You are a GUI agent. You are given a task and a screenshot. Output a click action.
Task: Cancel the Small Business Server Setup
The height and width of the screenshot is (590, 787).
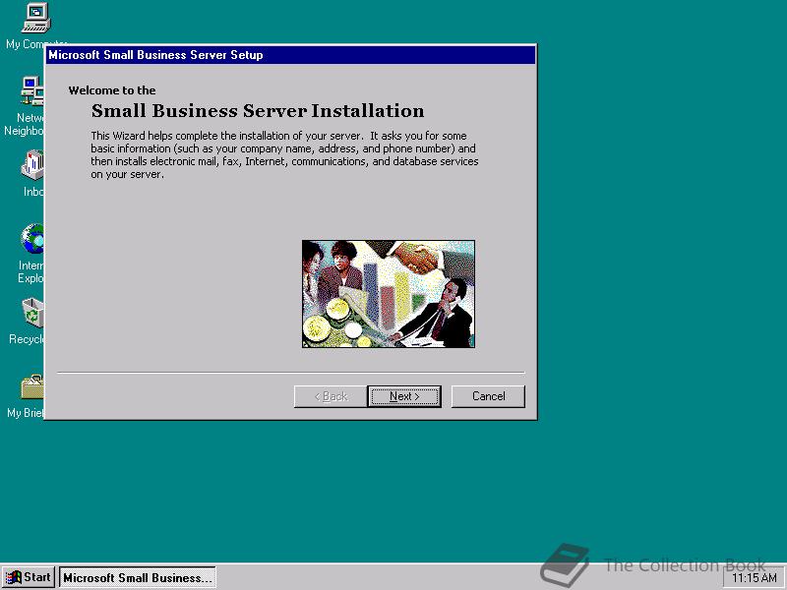pos(488,396)
